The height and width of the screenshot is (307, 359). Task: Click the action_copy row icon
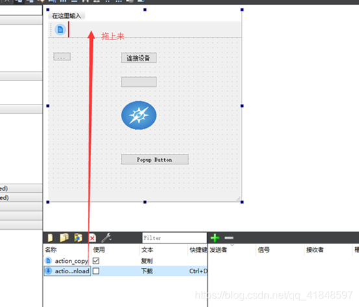click(x=48, y=260)
